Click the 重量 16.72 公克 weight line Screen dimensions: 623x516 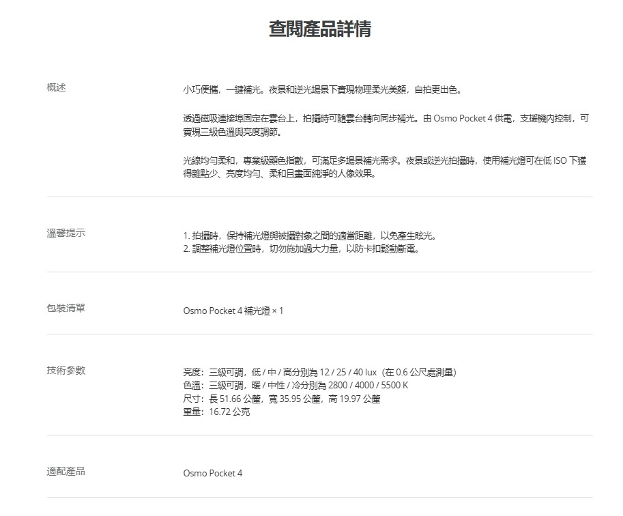tap(216, 412)
